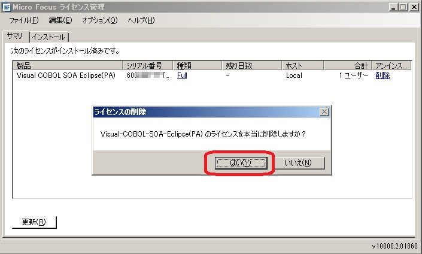This screenshot has height=254, width=422.
Task: Sort by 残り日数 column header
Action: [252, 65]
